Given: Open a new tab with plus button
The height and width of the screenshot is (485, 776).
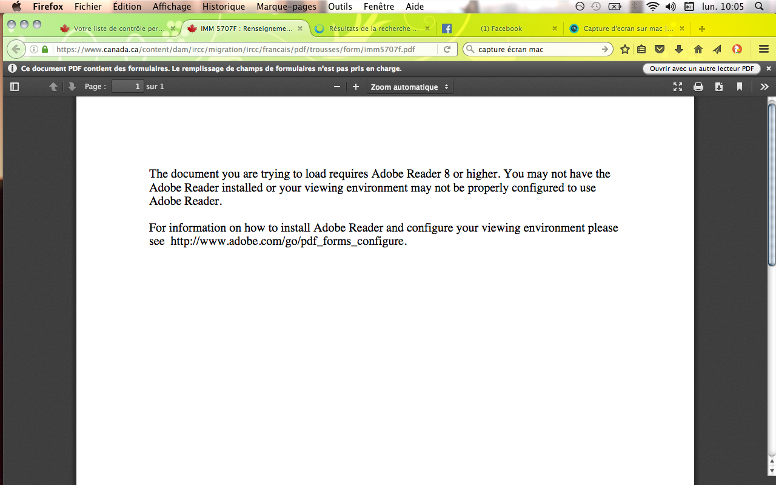Looking at the screenshot, I should pyautogui.click(x=702, y=28).
